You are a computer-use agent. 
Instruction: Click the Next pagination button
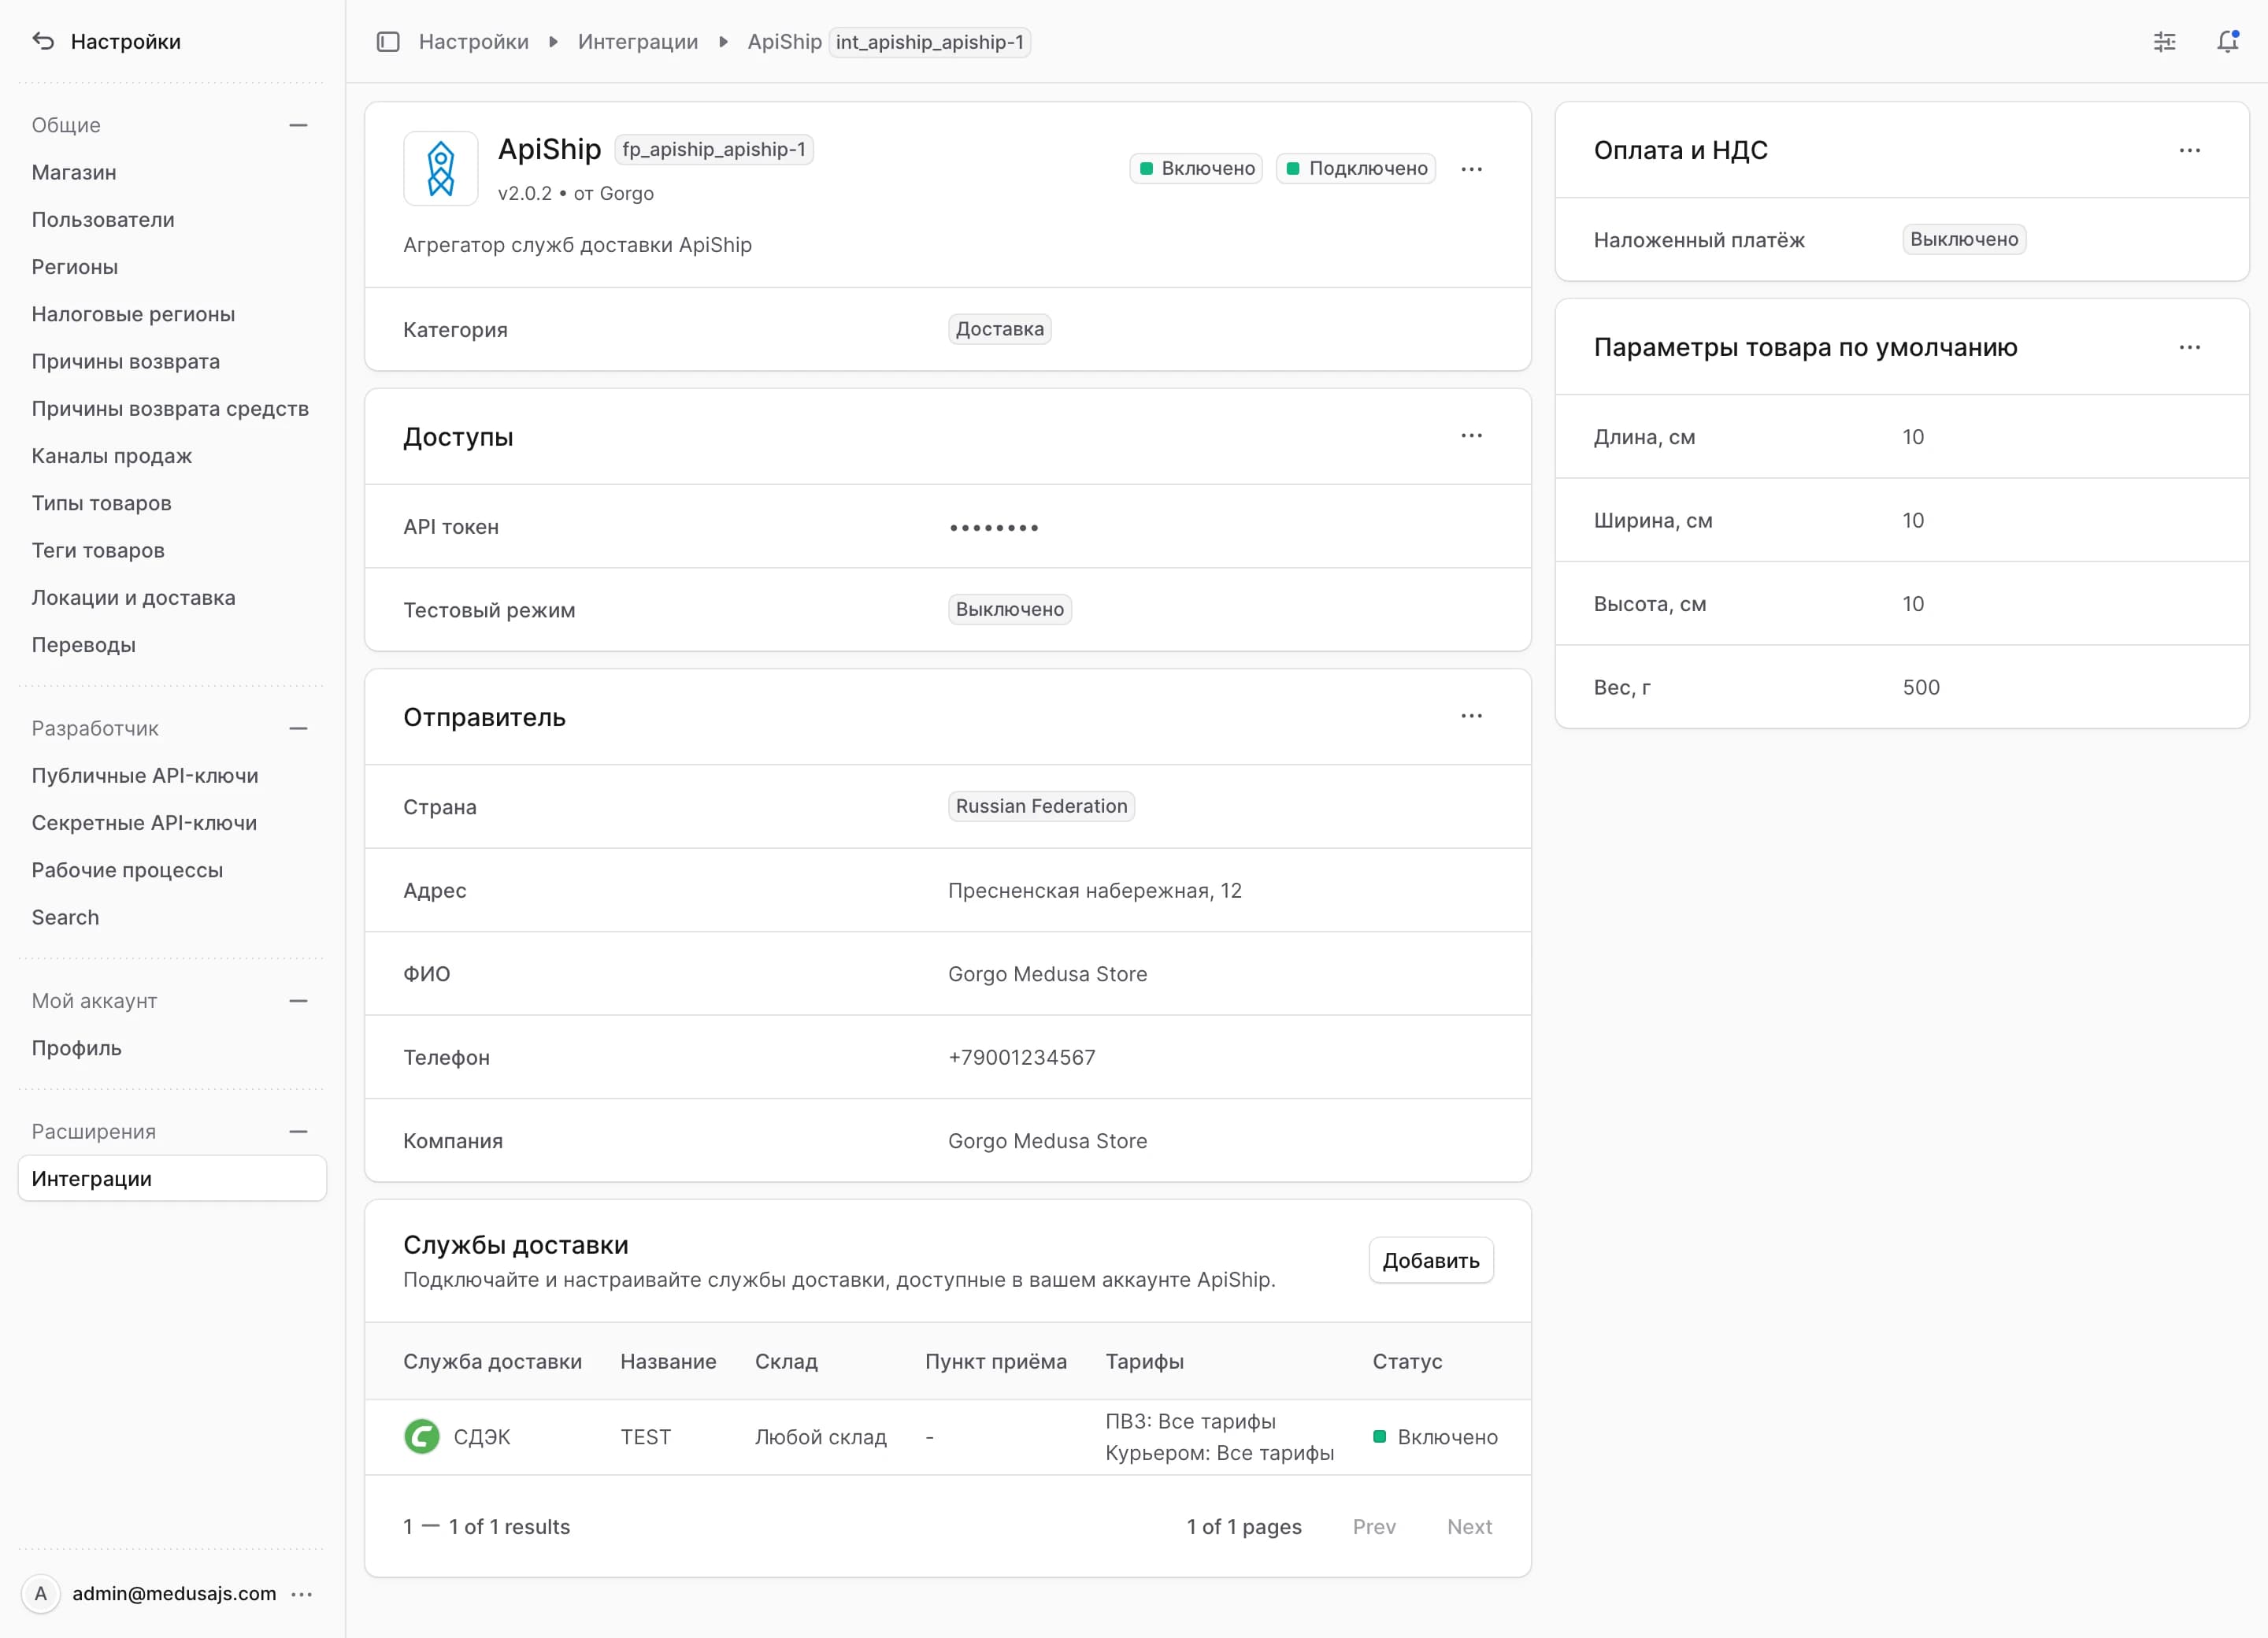coord(1469,1527)
